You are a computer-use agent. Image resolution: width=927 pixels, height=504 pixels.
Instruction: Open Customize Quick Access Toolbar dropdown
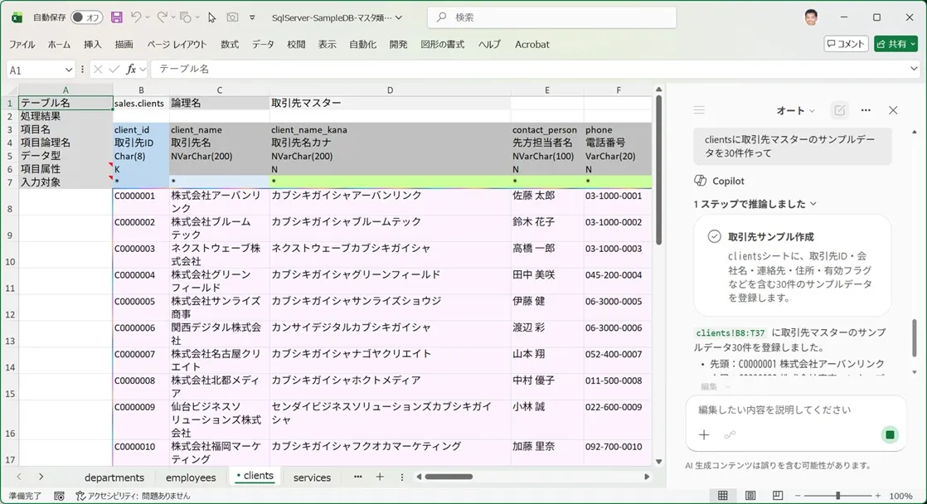pyautogui.click(x=252, y=17)
